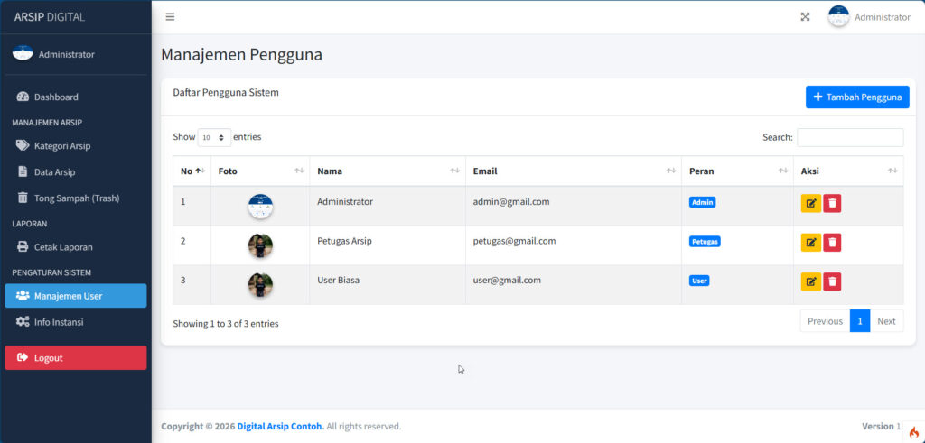
Task: Sort the table by Nama column
Action: point(387,171)
